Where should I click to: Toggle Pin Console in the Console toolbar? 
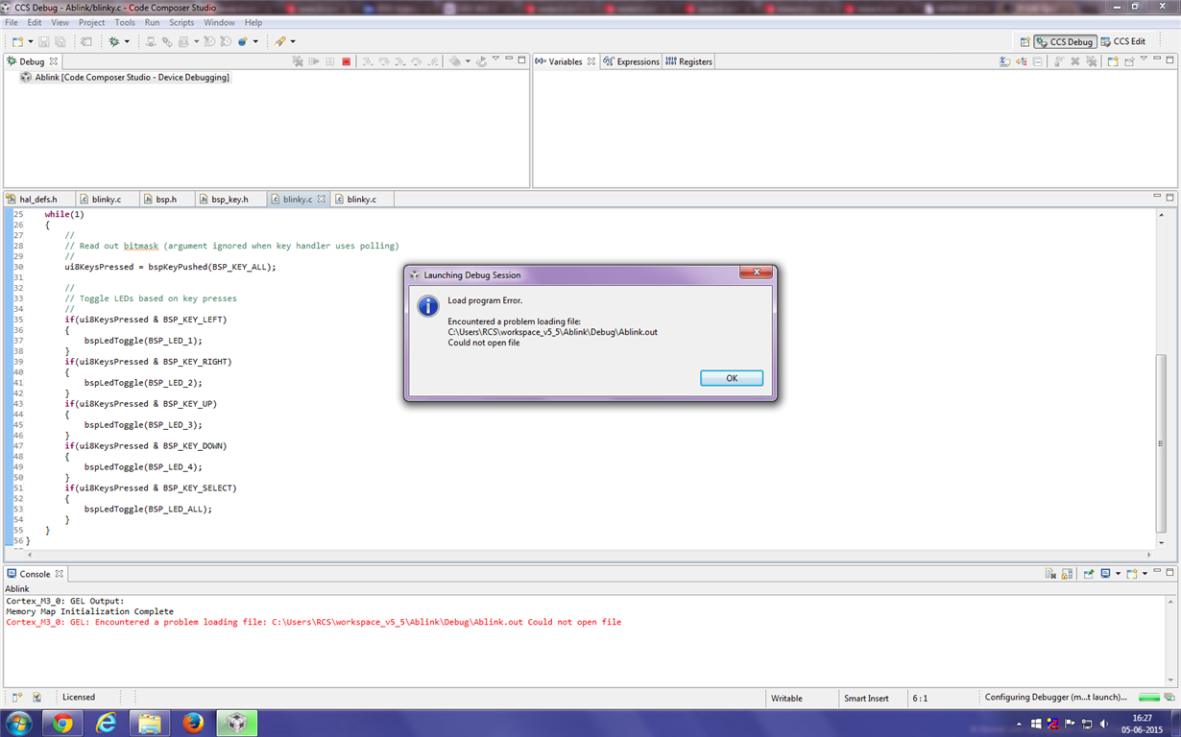pos(1089,573)
